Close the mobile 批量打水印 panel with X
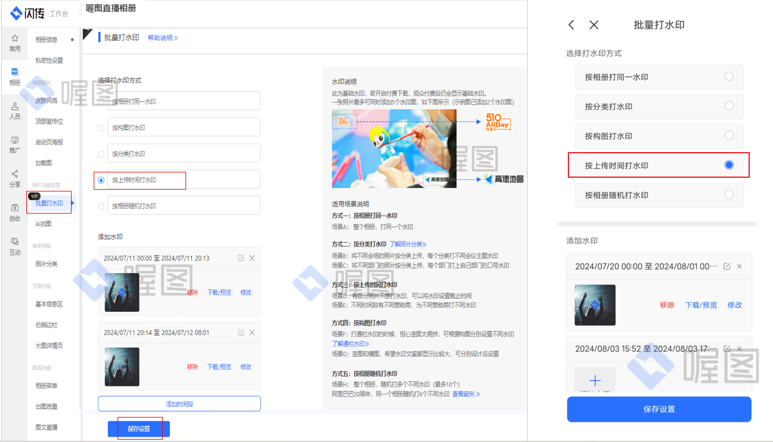 pyautogui.click(x=594, y=25)
